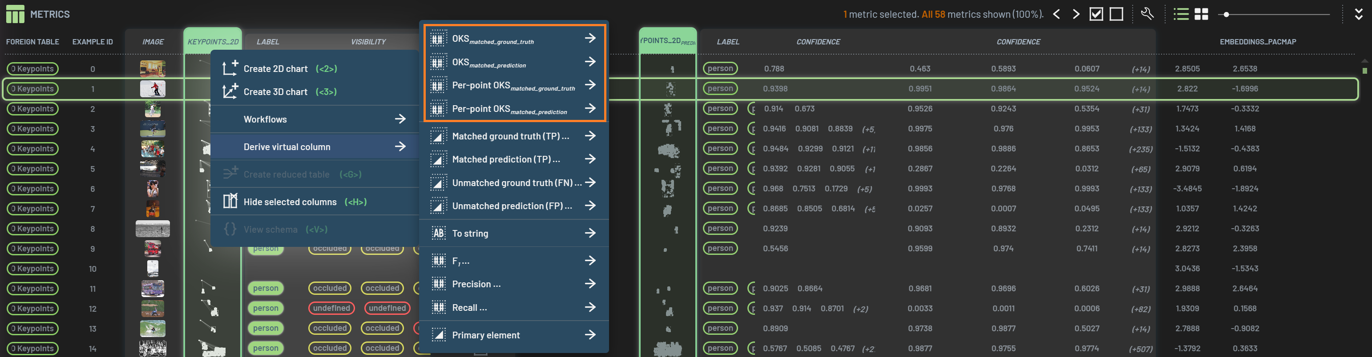Go to next selected metric
The image size is (1372, 357).
tap(1076, 14)
